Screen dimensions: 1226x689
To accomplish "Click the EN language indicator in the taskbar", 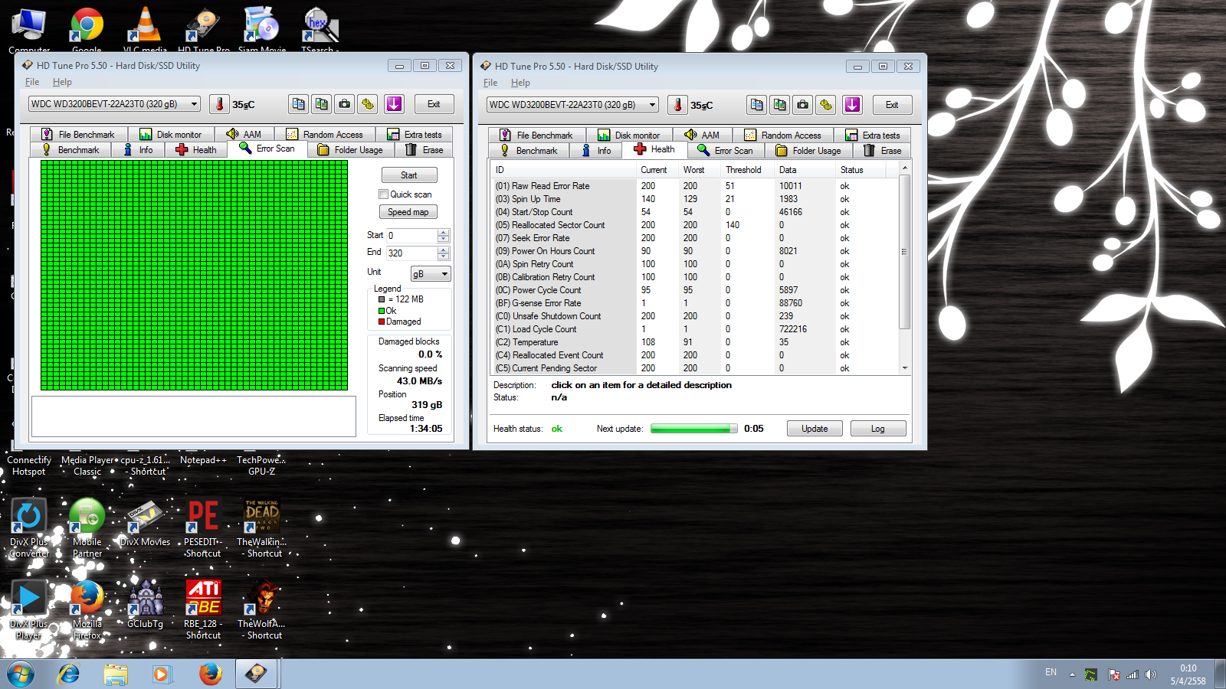I will coord(1051,672).
